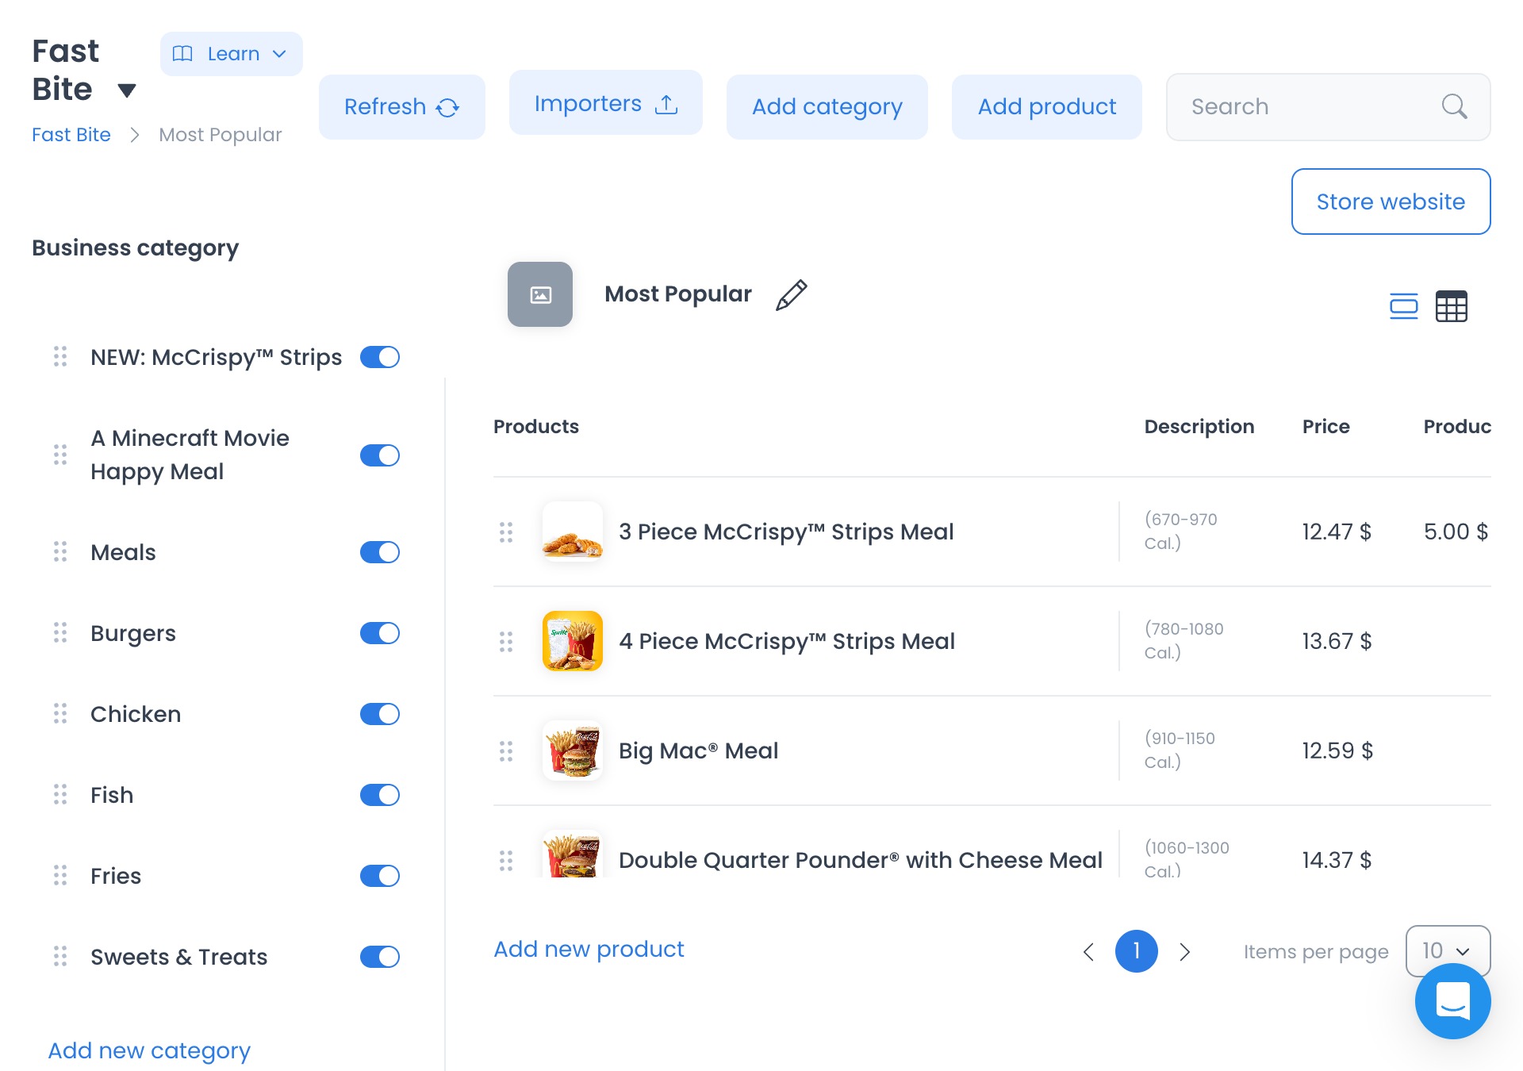Grab drag handle for Fish category
This screenshot has height=1071, width=1523.
60,795
